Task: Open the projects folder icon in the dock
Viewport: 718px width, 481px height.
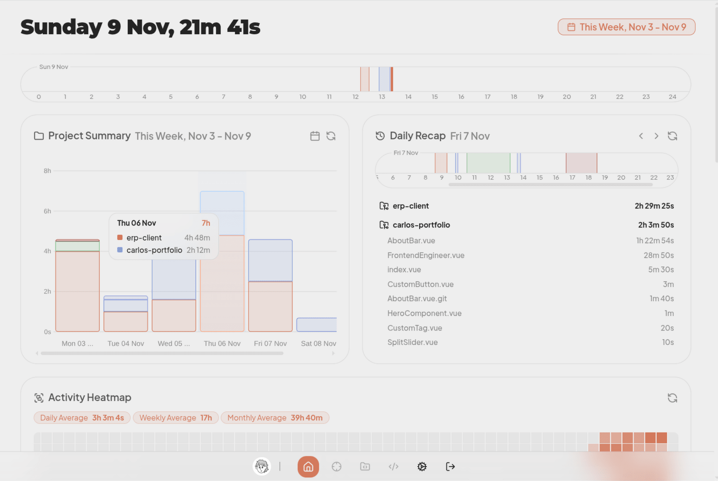Action: (x=365, y=466)
